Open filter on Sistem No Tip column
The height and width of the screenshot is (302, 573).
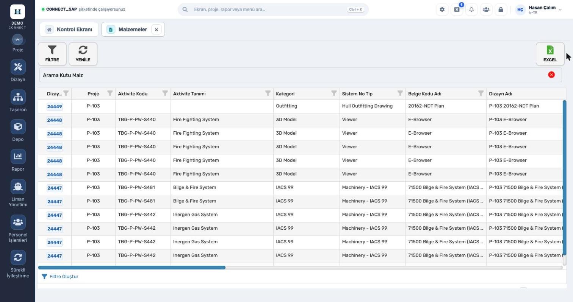400,93
